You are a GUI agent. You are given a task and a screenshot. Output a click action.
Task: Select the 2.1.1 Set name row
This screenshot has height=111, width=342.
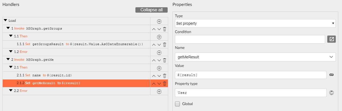tap(76, 76)
